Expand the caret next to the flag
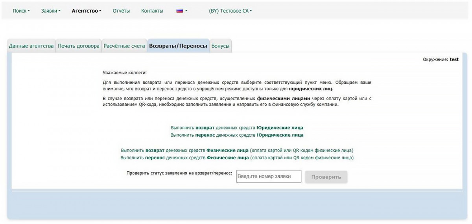This screenshot has width=472, height=224. 186,11
